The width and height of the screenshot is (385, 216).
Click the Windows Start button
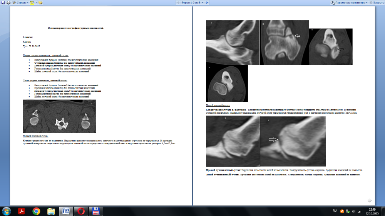[7, 211]
